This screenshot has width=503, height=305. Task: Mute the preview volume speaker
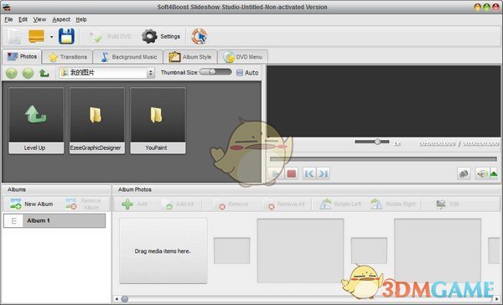pyautogui.click(x=482, y=173)
